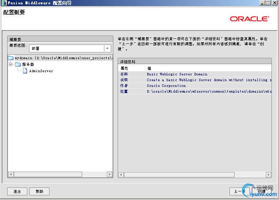Click the 服务器 folder icon
The image size is (279, 200).
[18, 64]
